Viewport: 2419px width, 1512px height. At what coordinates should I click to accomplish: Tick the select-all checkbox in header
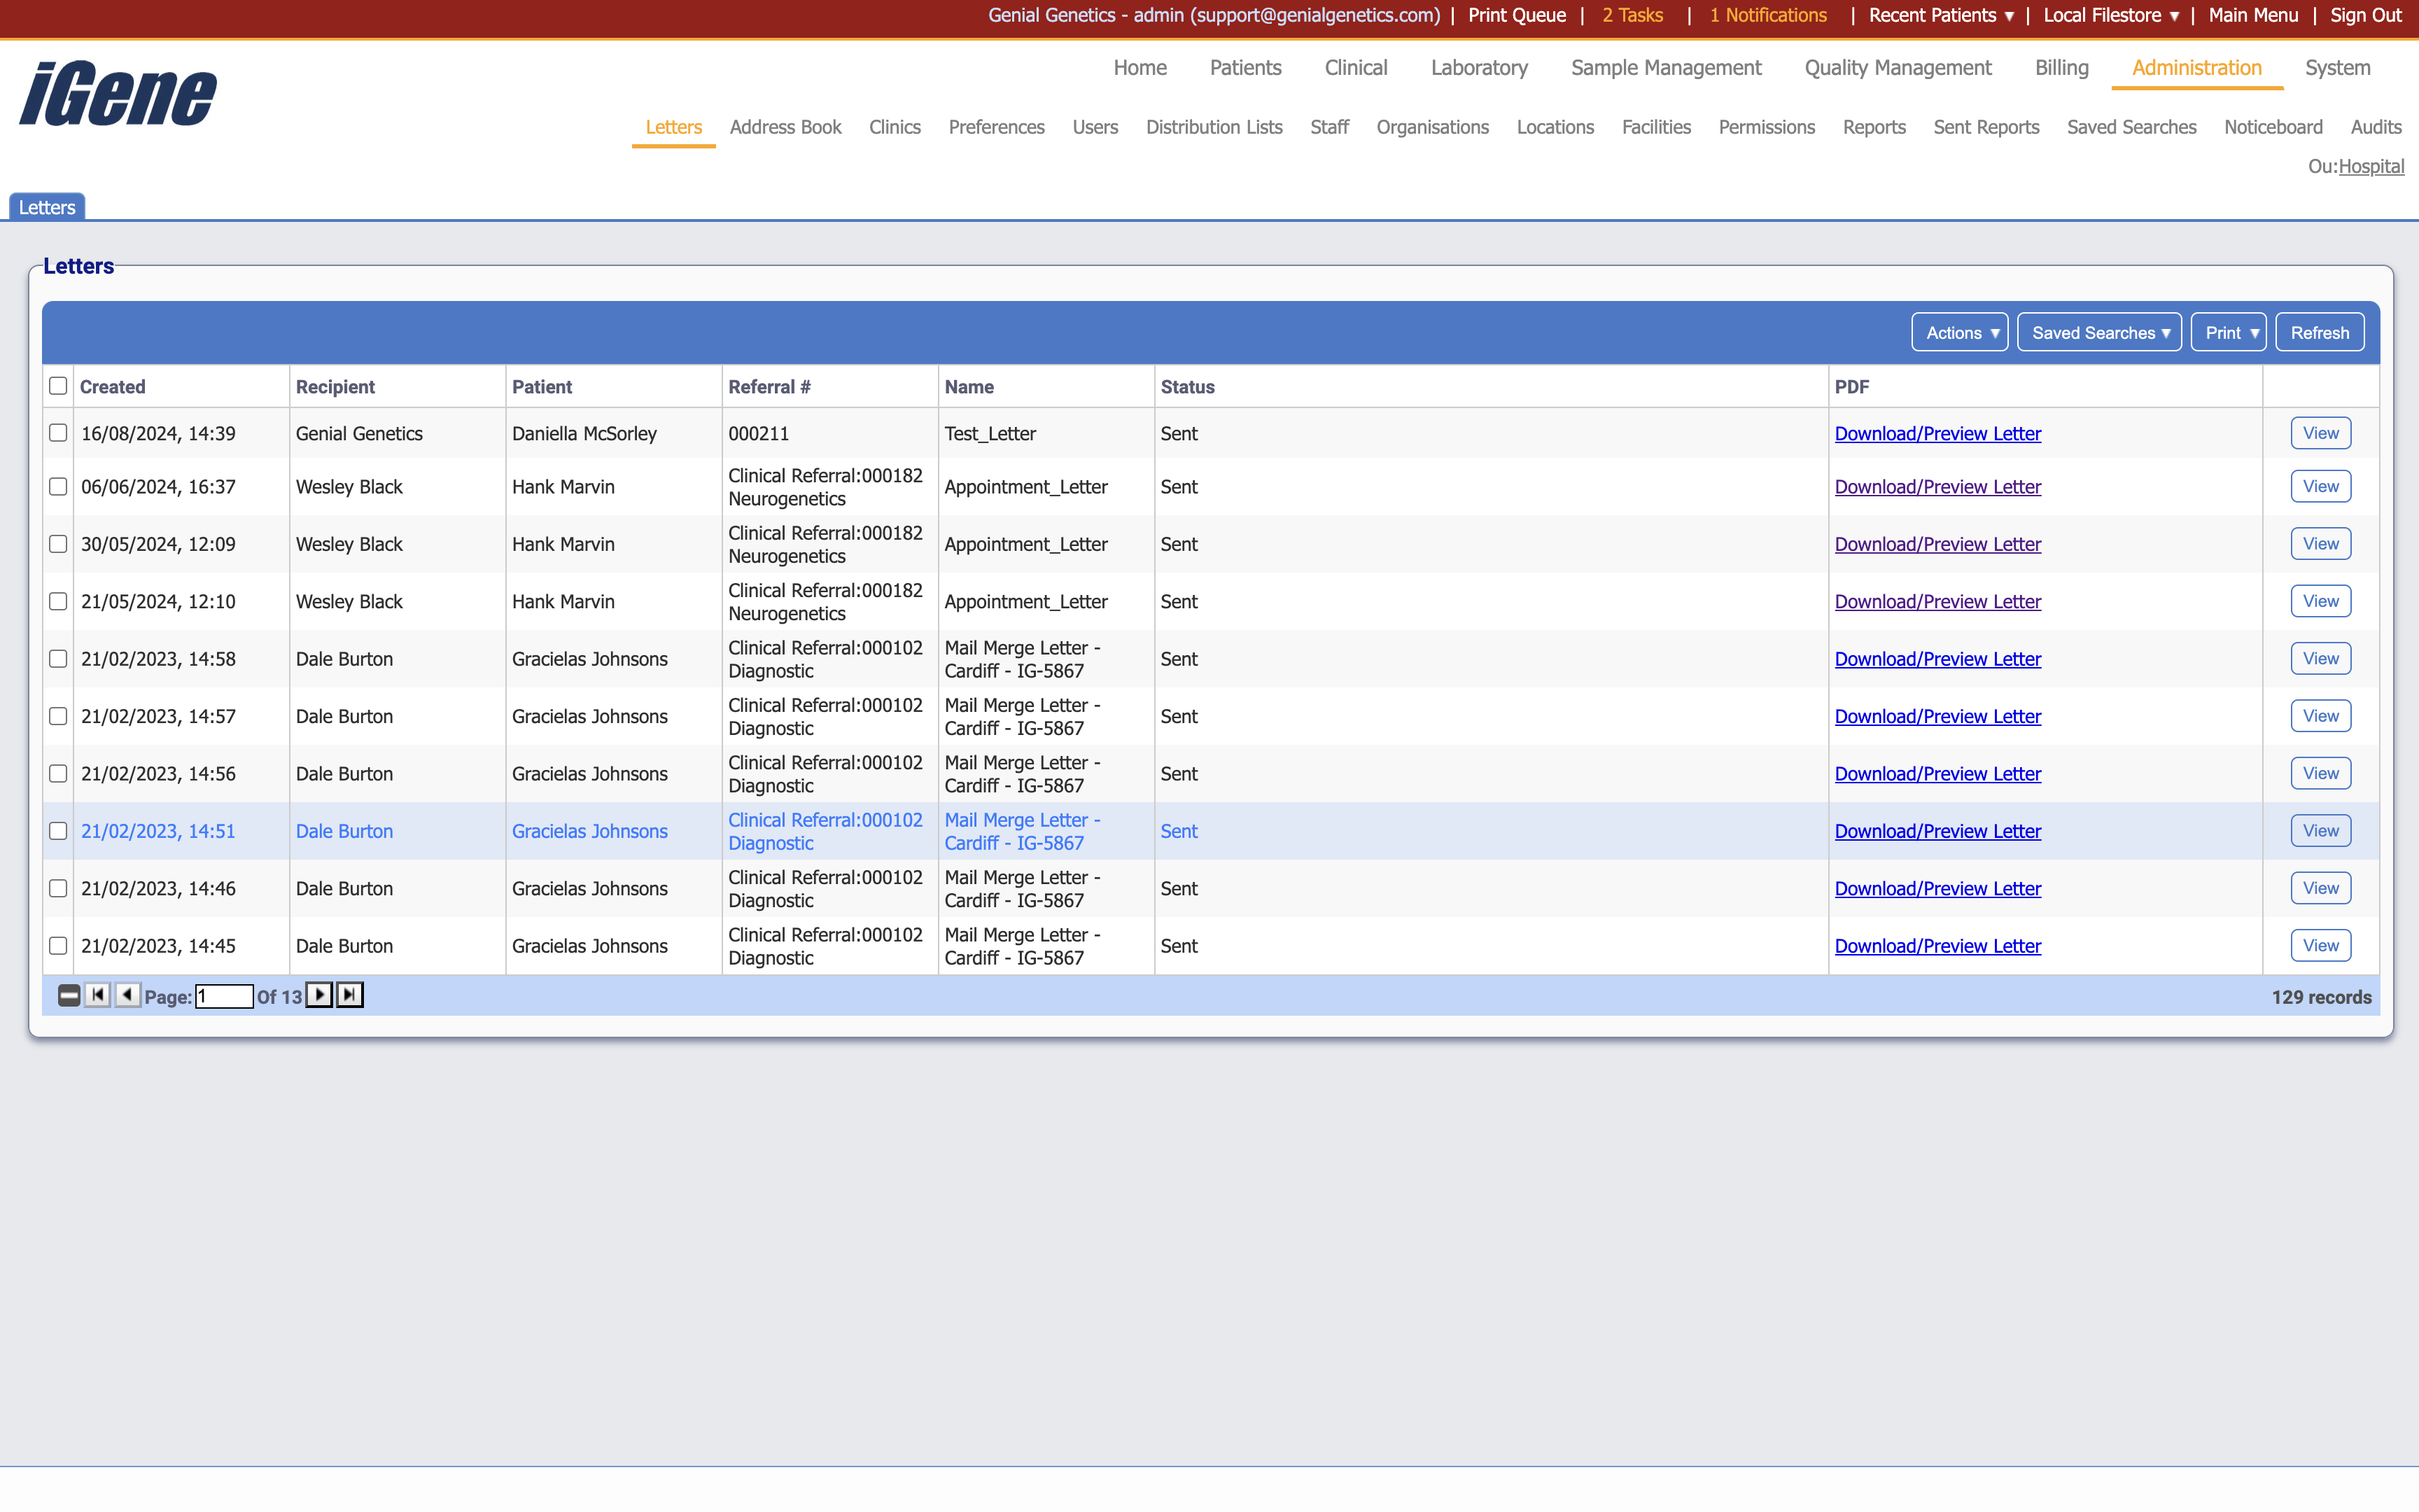58,386
